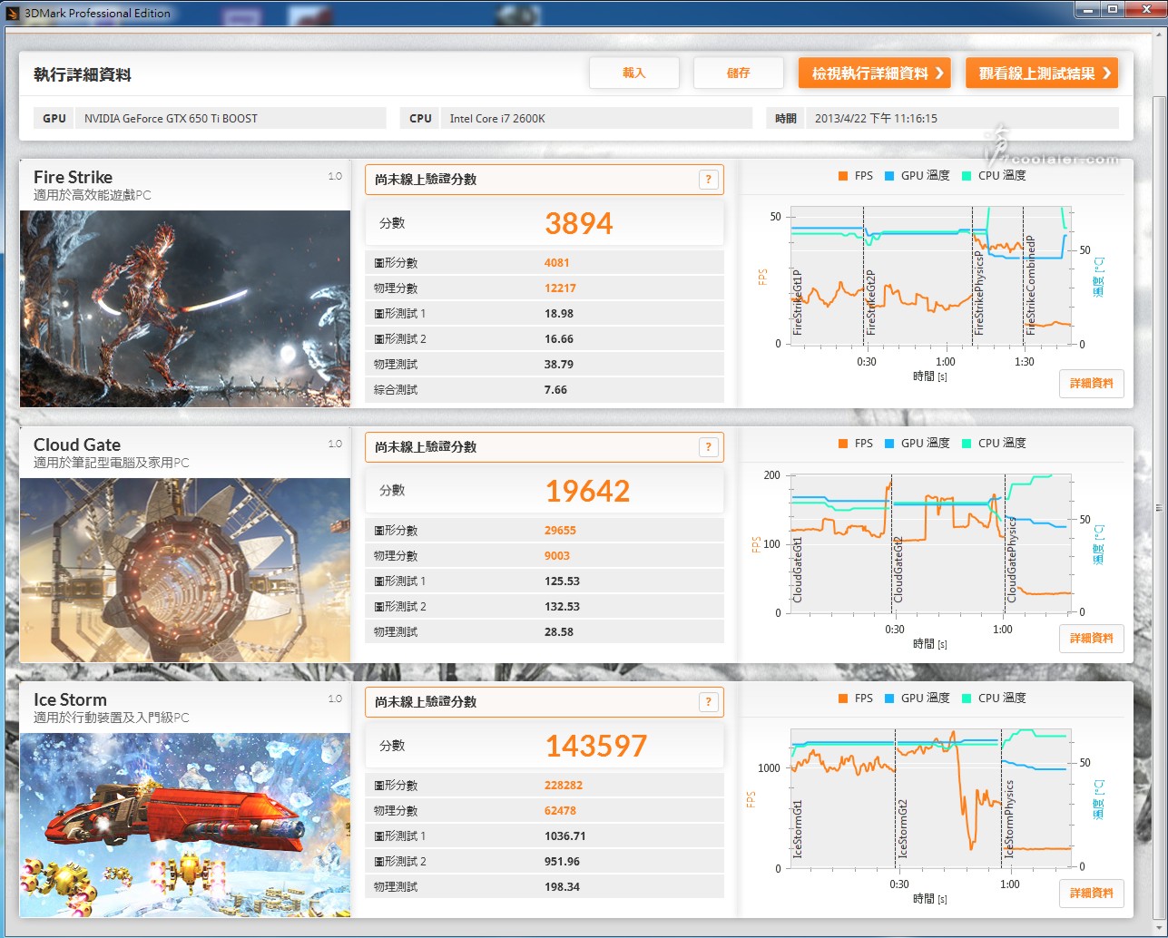Click Fire Strike 圖形測試 2 value 16.66
The image size is (1168, 938).
tap(559, 339)
